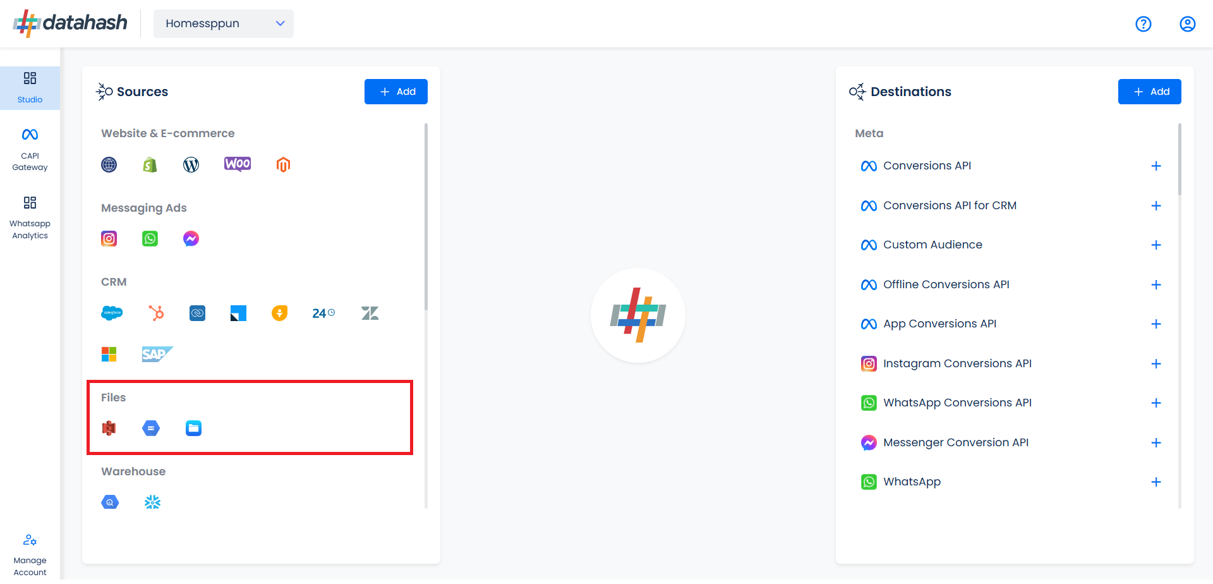Viewport: 1213px width, 584px height.
Task: Select the SAP CRM source
Action: (x=157, y=354)
